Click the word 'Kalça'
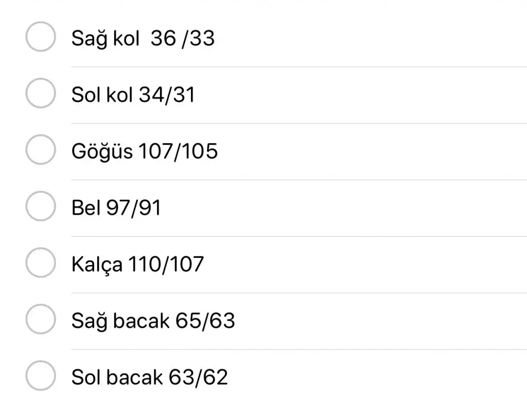The width and height of the screenshot is (527, 404). pos(97,265)
